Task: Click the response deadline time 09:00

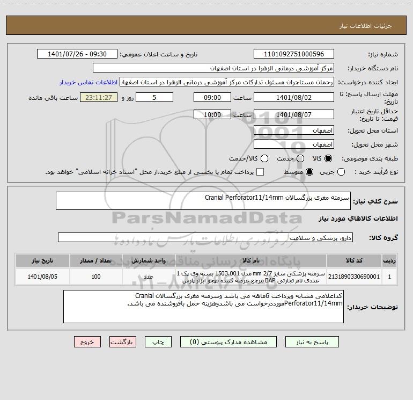Action: pos(212,97)
